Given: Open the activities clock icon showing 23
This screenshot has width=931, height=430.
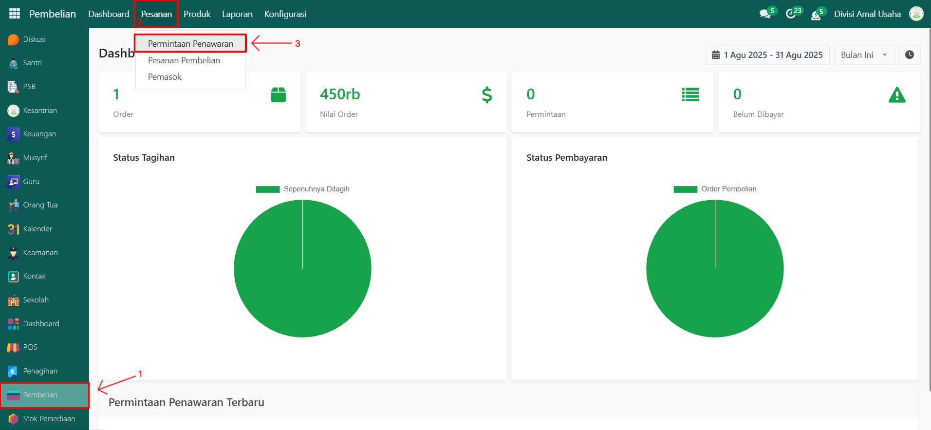Looking at the screenshot, I should coord(791,14).
